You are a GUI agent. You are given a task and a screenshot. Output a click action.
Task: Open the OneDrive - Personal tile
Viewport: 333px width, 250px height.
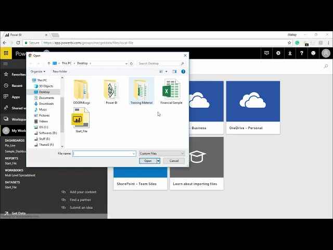click(253, 108)
